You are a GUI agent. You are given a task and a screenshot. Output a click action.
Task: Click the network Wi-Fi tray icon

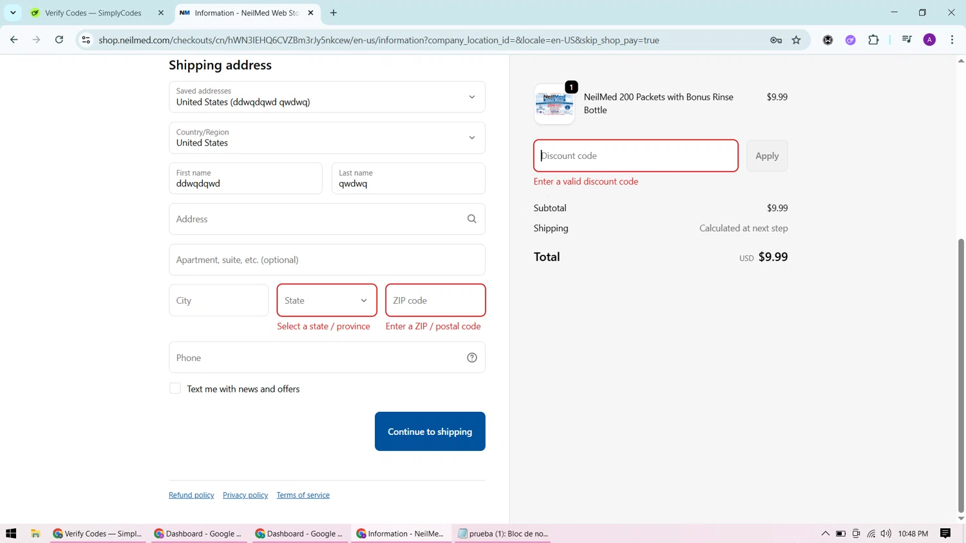(x=871, y=533)
